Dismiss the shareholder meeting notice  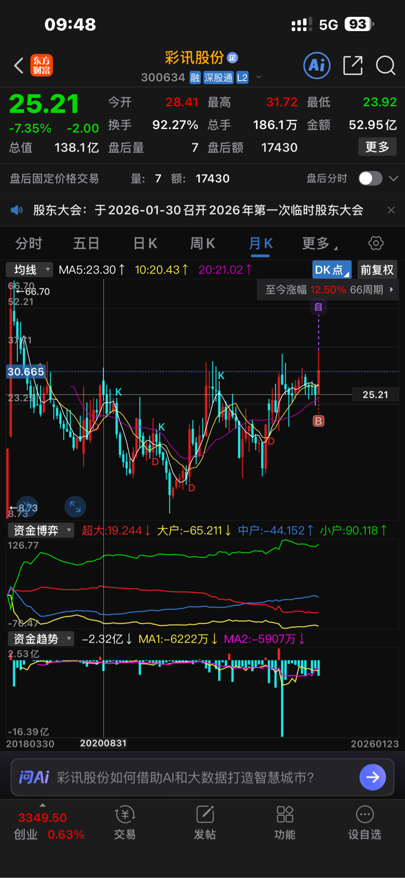point(391,210)
